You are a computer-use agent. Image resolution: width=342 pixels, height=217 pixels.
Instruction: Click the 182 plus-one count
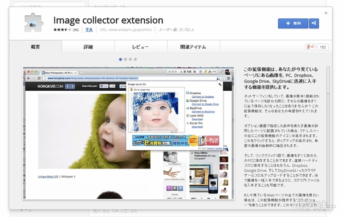pyautogui.click(x=323, y=47)
